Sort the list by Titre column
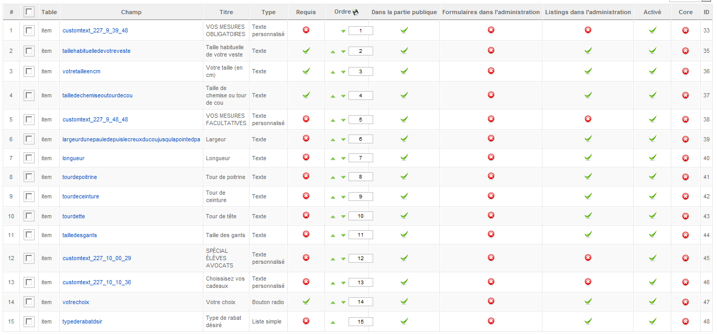Screen dimensions: 717x335 tap(226, 12)
